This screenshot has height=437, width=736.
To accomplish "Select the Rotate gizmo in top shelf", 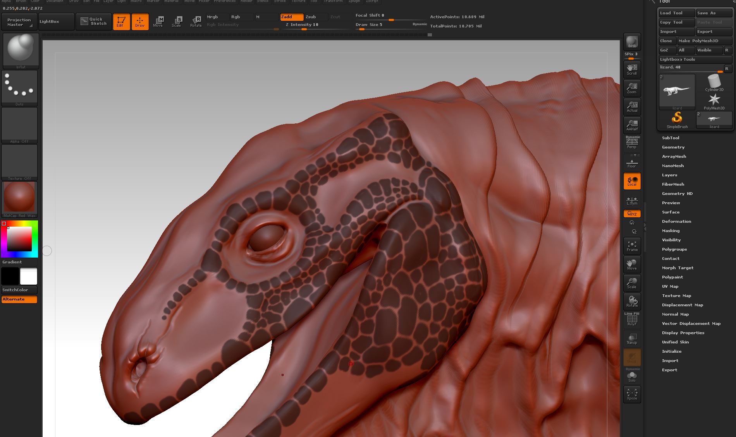I will [196, 21].
